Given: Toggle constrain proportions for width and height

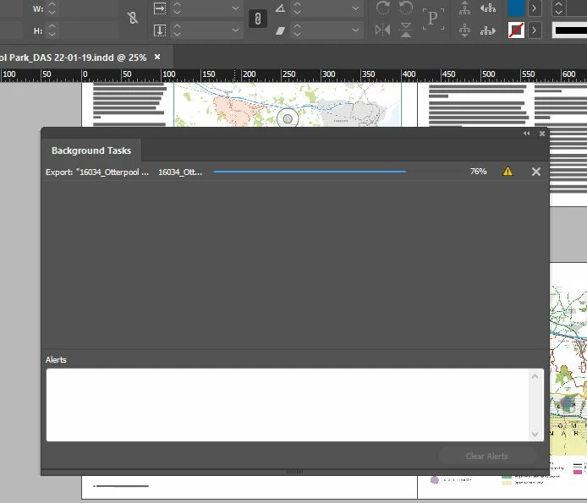Looking at the screenshot, I should click(133, 18).
